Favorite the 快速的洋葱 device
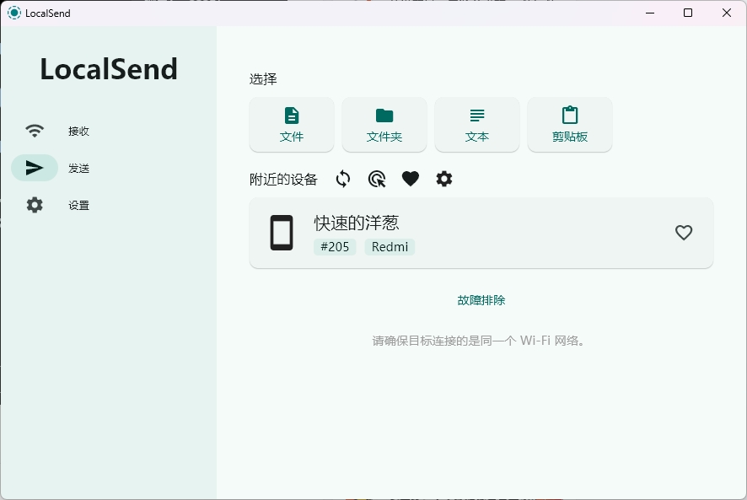Viewport: 747px width, 500px height. click(x=684, y=233)
